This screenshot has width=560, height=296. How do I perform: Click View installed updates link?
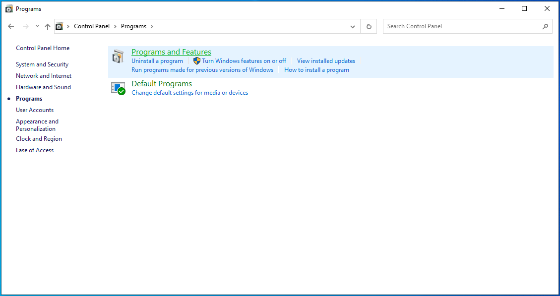click(326, 61)
